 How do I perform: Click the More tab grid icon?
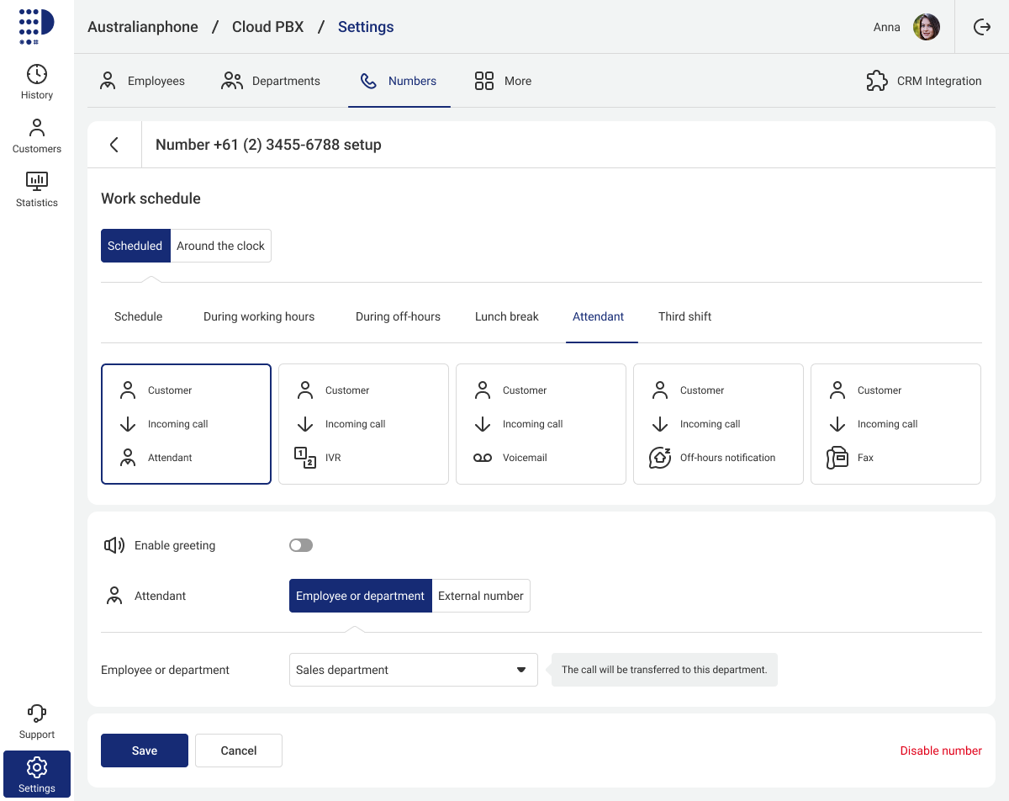[x=484, y=81]
